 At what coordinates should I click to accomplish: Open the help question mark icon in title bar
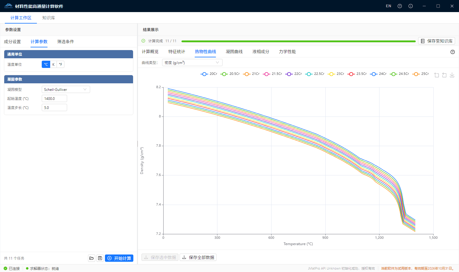(399, 6)
